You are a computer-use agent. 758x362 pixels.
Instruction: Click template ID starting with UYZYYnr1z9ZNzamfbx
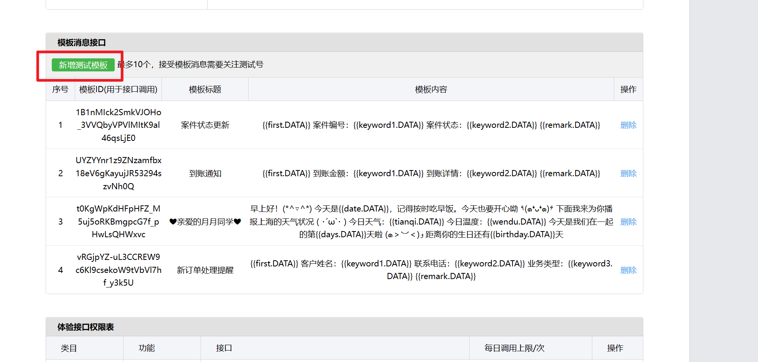[x=119, y=174]
